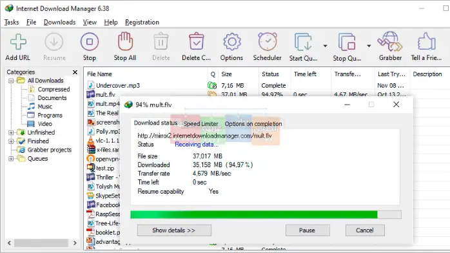Viewport: 450px width, 253px height.
Task: Expand the Finished category node
Action: pos(11,141)
